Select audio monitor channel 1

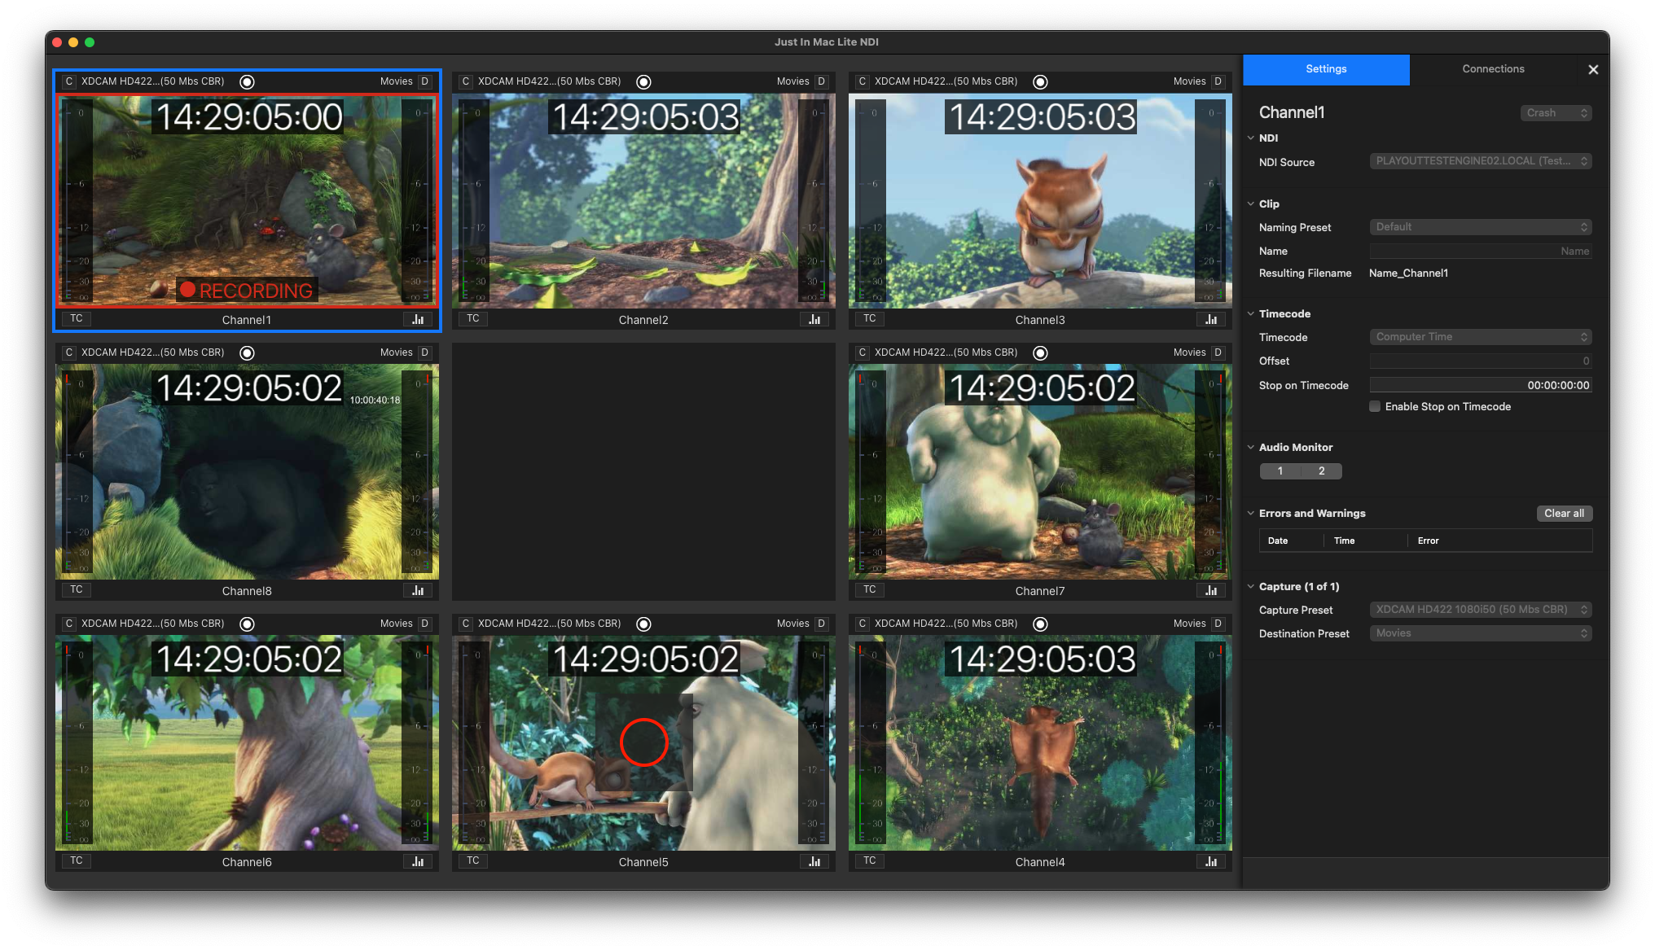tap(1280, 471)
